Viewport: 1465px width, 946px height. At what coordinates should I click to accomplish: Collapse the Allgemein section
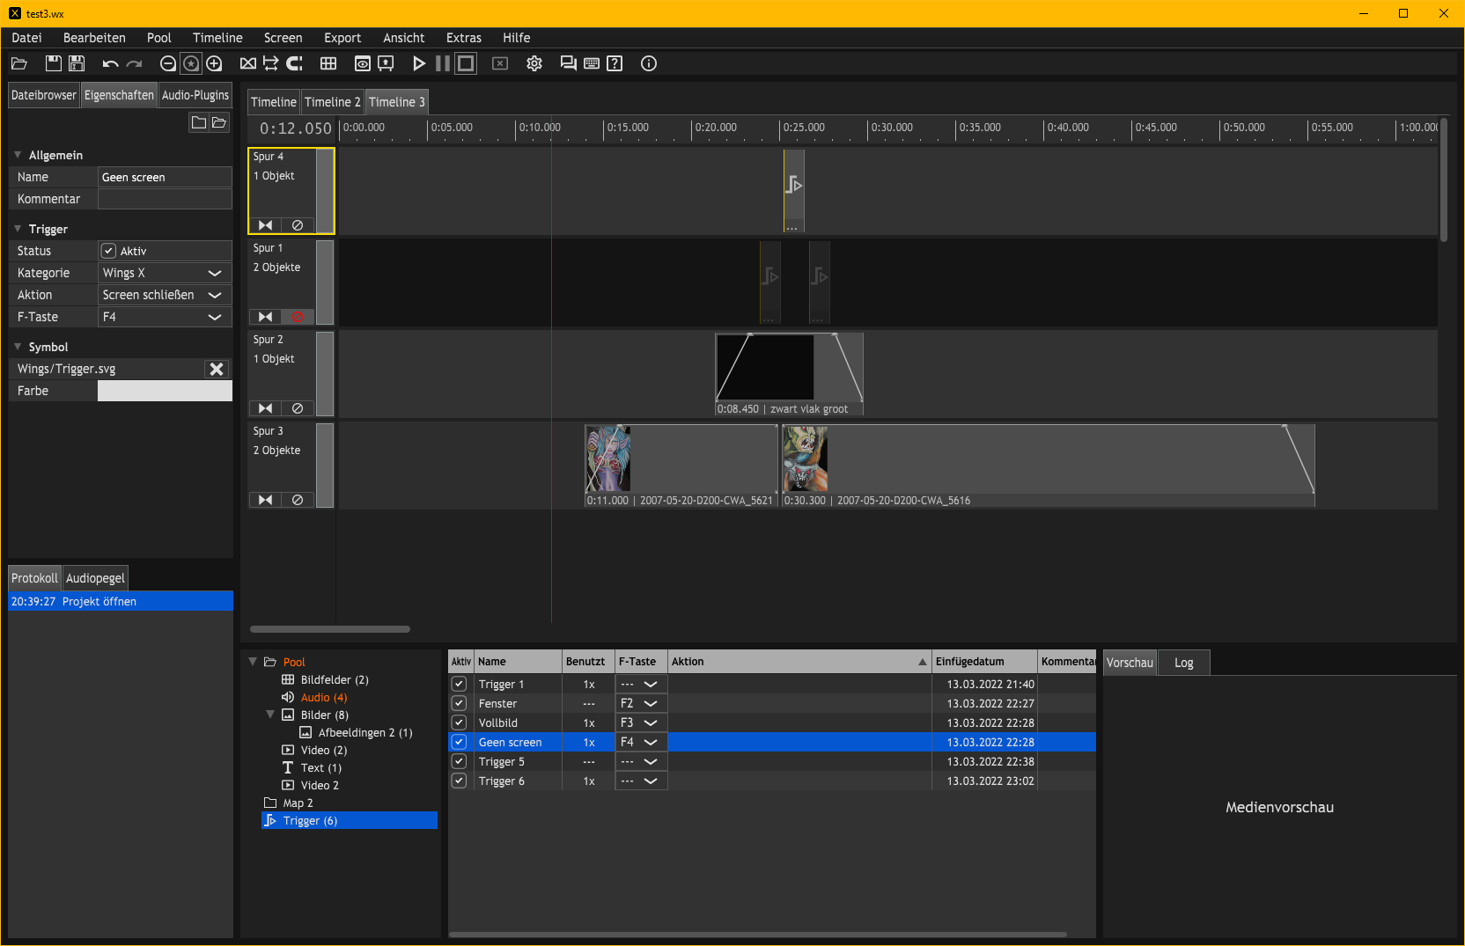pos(18,155)
